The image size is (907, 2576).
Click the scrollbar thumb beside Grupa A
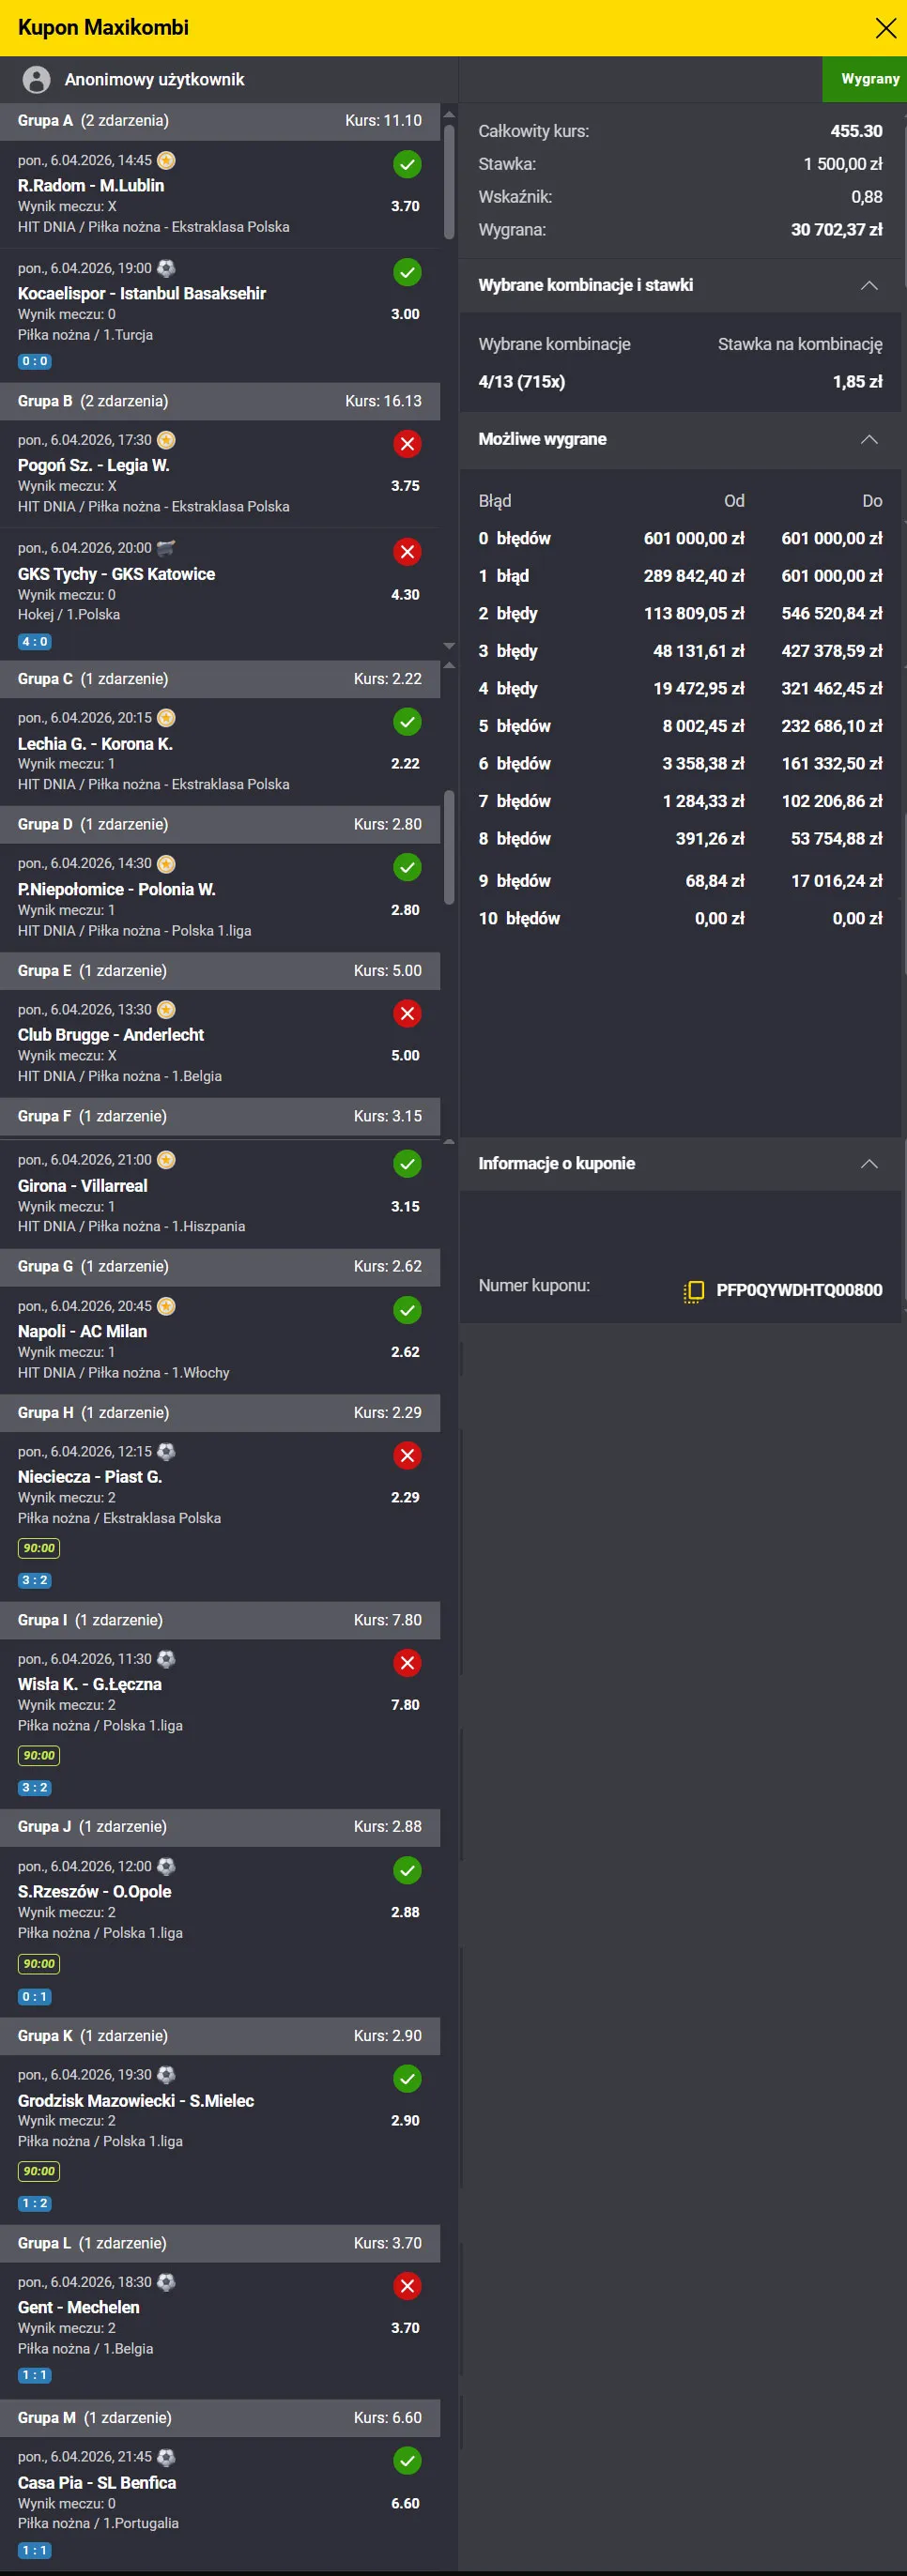coord(449,180)
